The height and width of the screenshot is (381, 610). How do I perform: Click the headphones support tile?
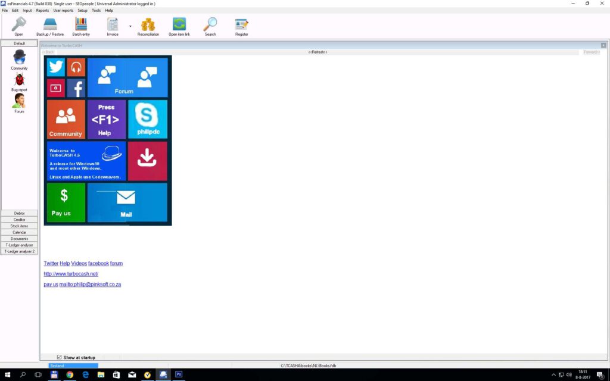click(76, 67)
